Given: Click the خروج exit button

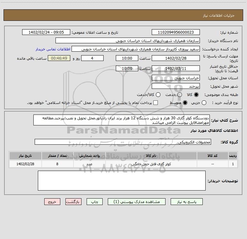Looking at the screenshot, I should click(52, 202).
